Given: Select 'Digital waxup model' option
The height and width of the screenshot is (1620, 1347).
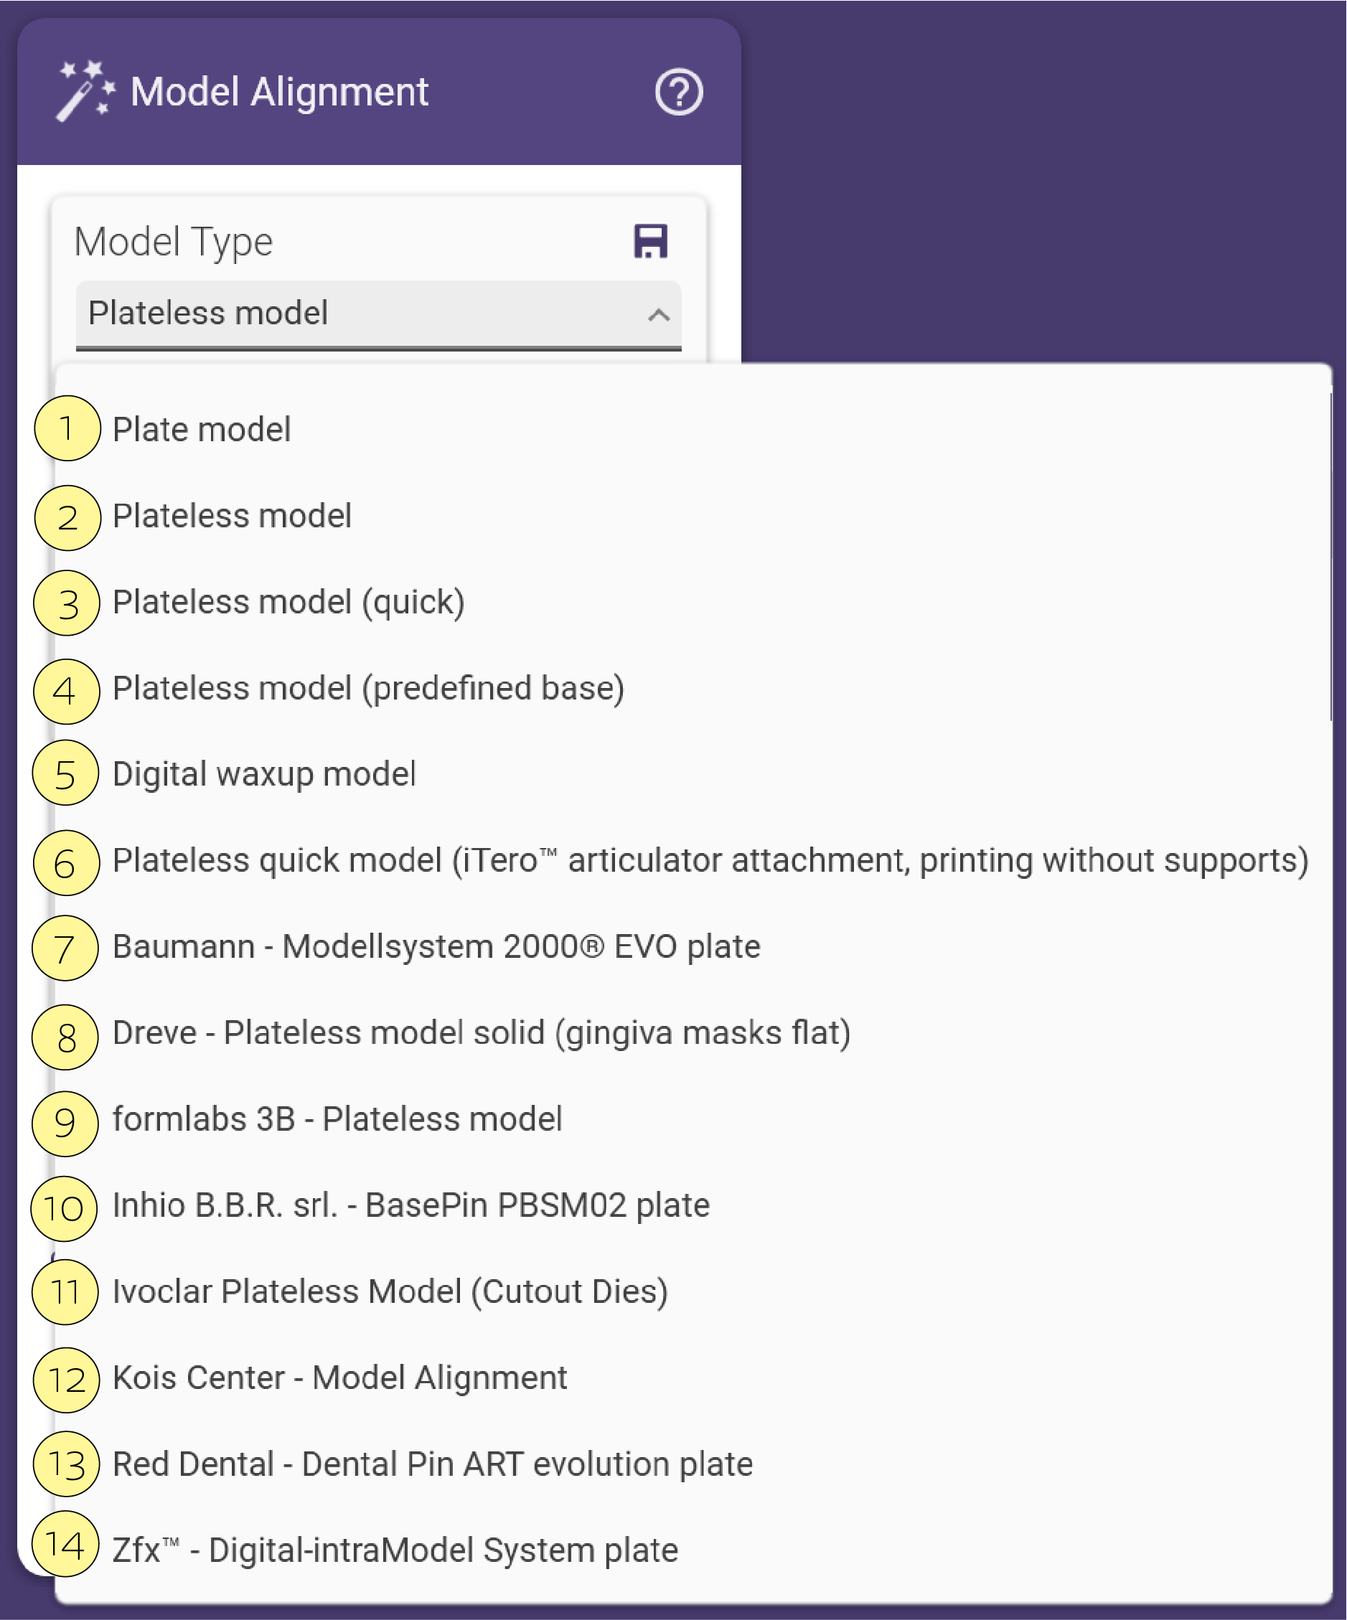Looking at the screenshot, I should pyautogui.click(x=693, y=773).
